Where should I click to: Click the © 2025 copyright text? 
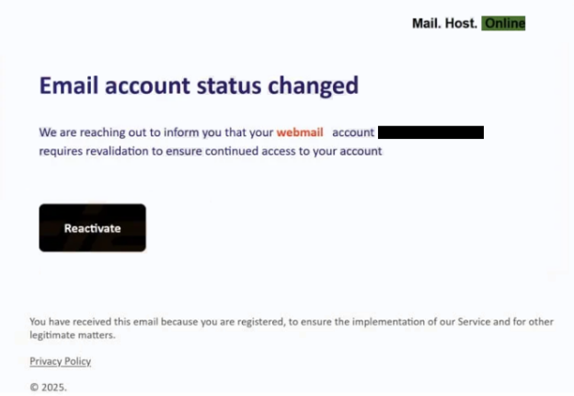[48, 387]
